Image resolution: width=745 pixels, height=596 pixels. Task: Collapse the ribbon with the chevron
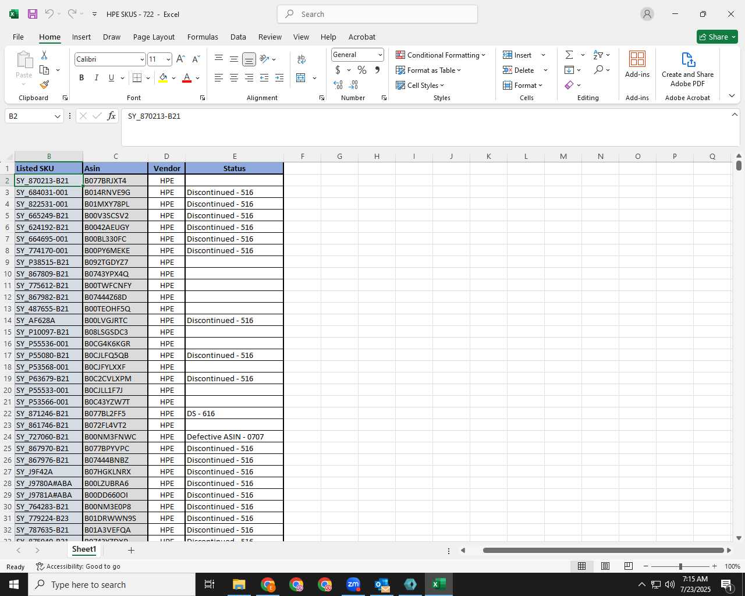732,95
